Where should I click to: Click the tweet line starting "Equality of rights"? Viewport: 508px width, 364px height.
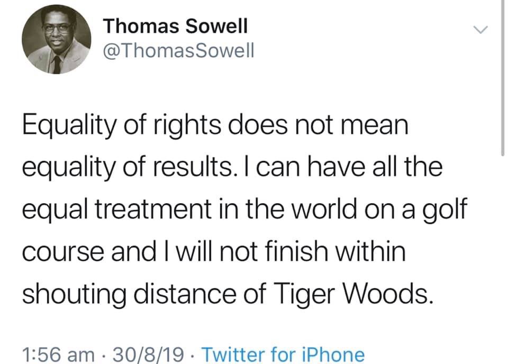216,126
